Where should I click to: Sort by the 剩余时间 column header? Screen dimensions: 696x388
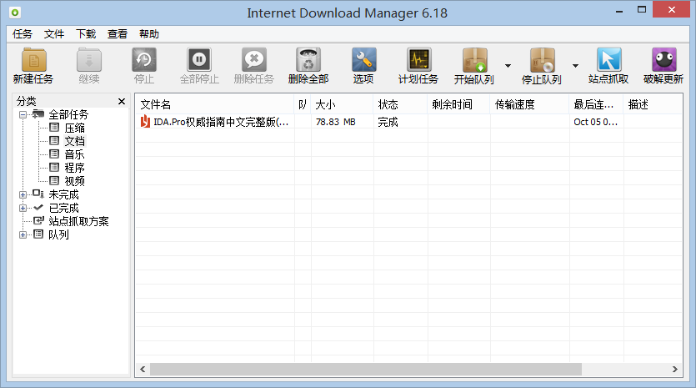(459, 104)
